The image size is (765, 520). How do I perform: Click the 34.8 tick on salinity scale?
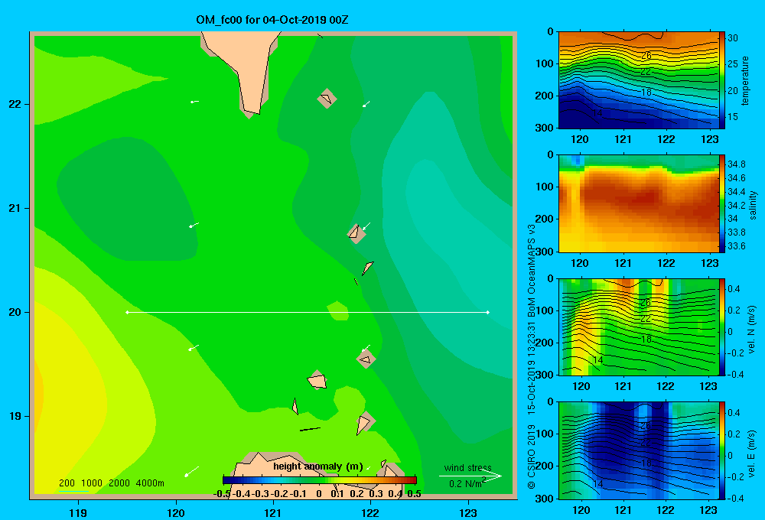736,164
